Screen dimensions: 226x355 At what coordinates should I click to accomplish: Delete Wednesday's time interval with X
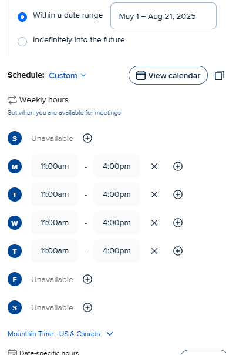154,223
